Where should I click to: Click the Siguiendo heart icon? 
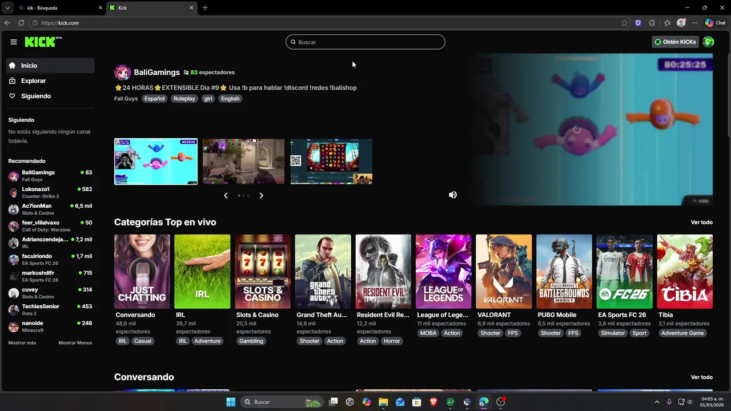tap(12, 96)
